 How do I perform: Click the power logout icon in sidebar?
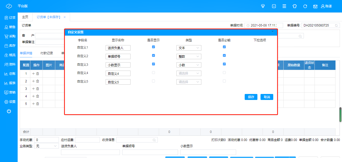(9, 111)
